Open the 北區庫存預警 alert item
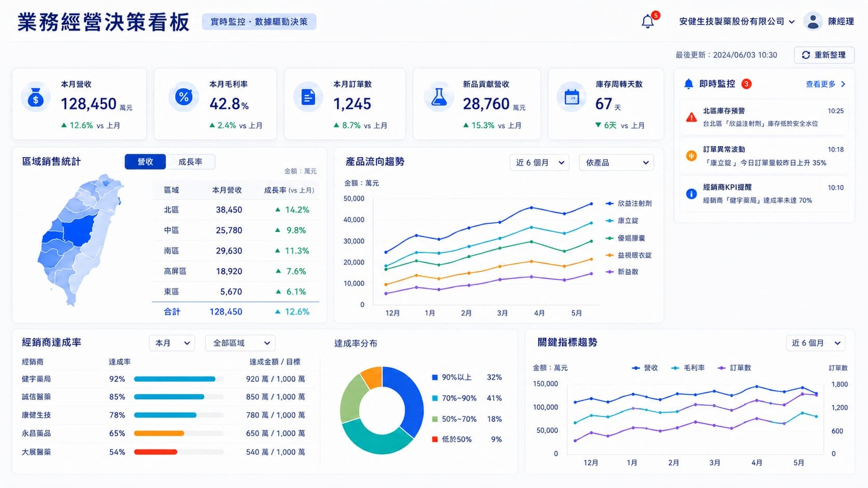 tap(764, 117)
